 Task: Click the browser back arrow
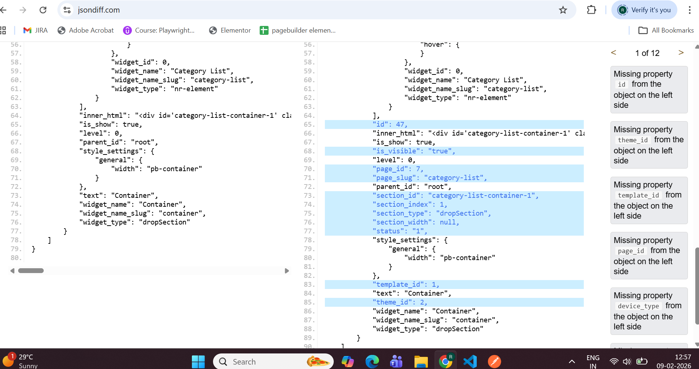pos(3,10)
